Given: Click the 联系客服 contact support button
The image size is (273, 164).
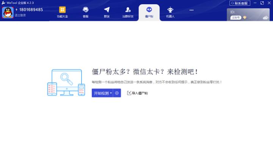Looking at the screenshot, I should [x=240, y=3].
